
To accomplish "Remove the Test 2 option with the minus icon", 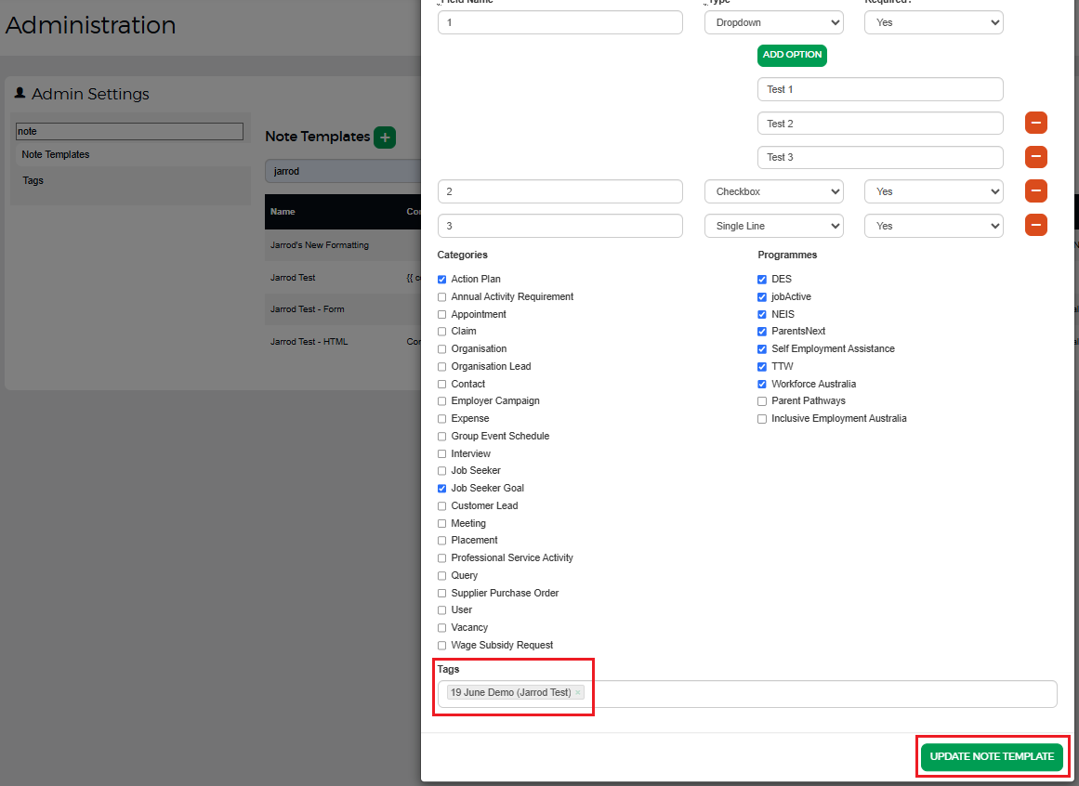I will [x=1035, y=123].
